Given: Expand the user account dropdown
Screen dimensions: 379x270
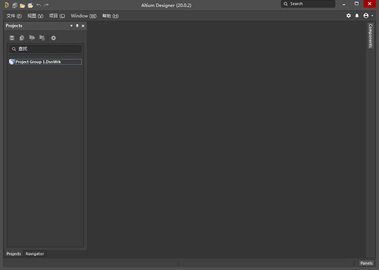Looking at the screenshot, I should click(367, 15).
